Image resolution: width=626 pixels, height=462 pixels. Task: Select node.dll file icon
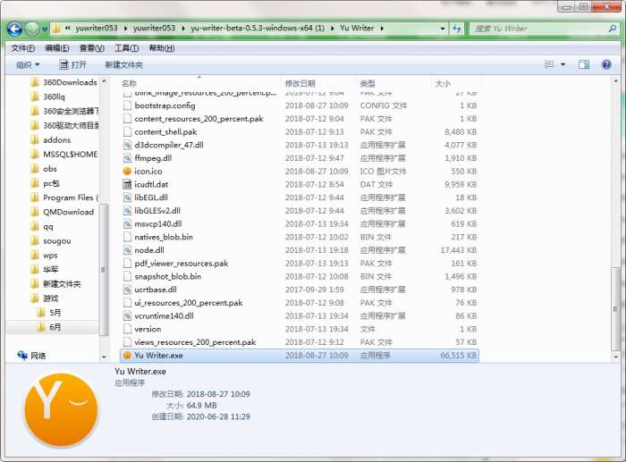click(127, 250)
